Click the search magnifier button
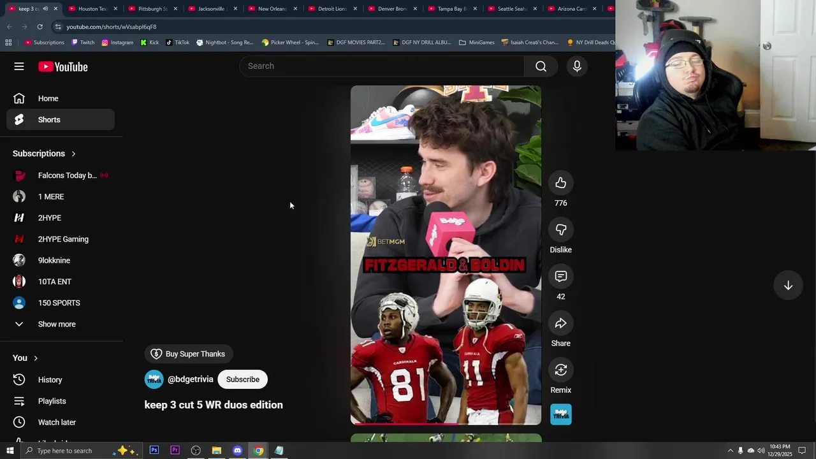Image resolution: width=816 pixels, height=459 pixels. pyautogui.click(x=541, y=66)
